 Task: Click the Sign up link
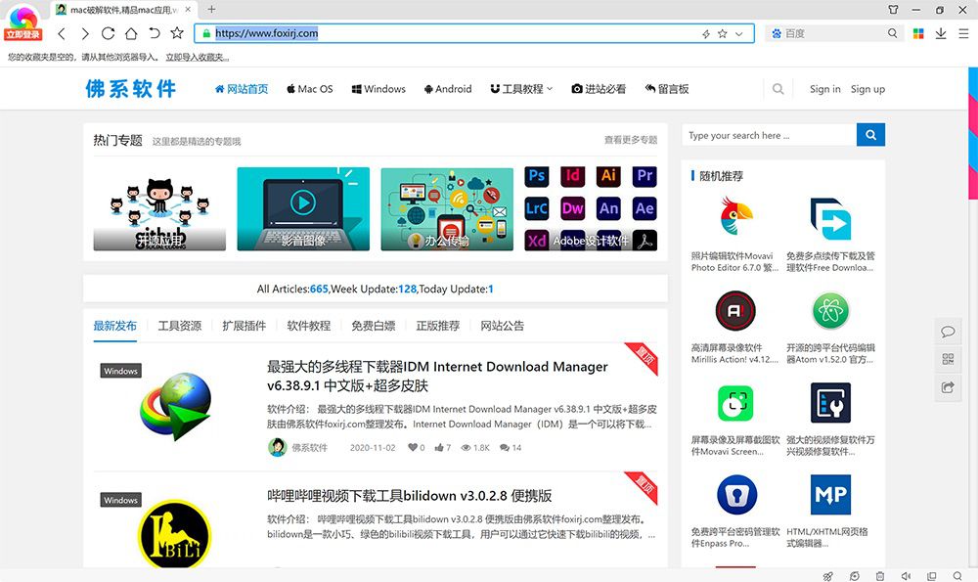coord(867,89)
